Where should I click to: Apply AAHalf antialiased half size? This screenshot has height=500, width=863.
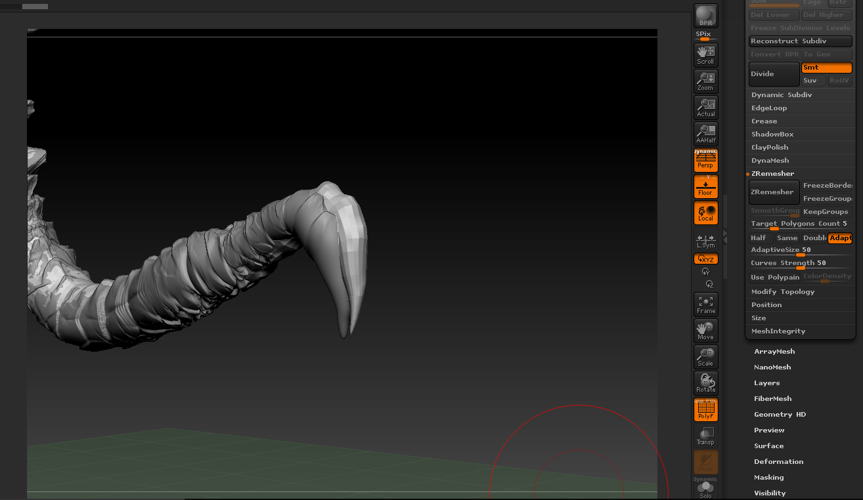pos(706,134)
